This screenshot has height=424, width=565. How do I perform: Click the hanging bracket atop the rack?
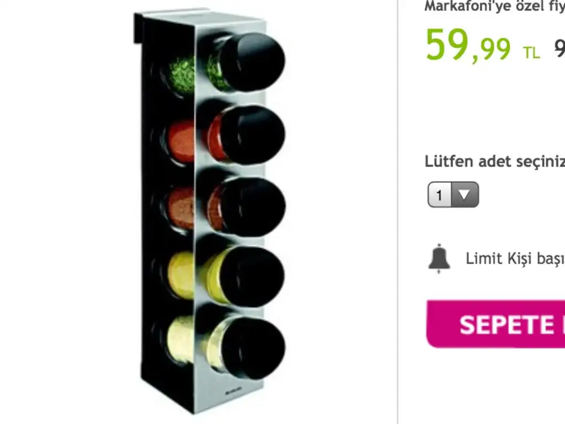pyautogui.click(x=138, y=29)
